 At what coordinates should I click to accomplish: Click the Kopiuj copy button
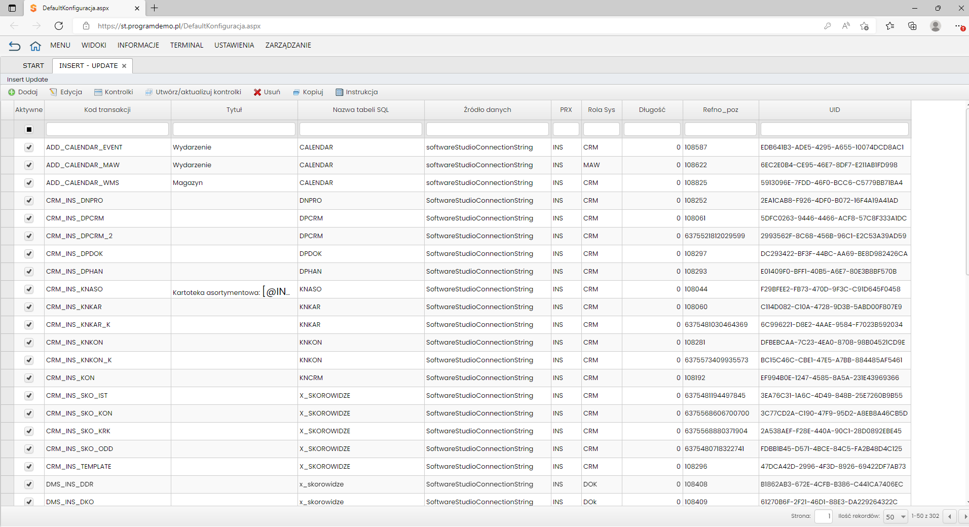pyautogui.click(x=308, y=92)
